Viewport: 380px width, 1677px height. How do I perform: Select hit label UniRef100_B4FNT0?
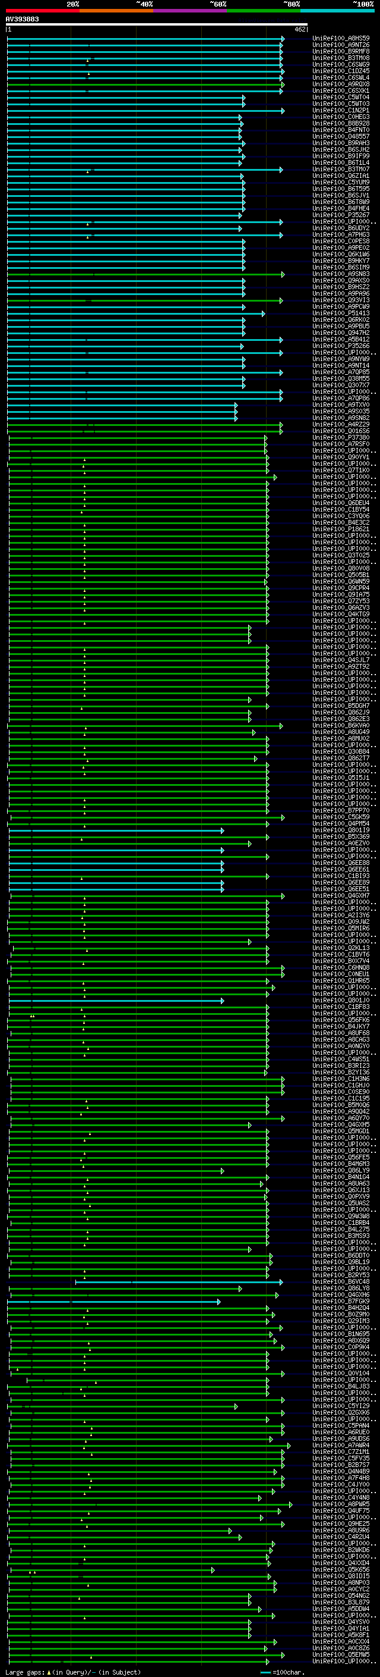(341, 130)
